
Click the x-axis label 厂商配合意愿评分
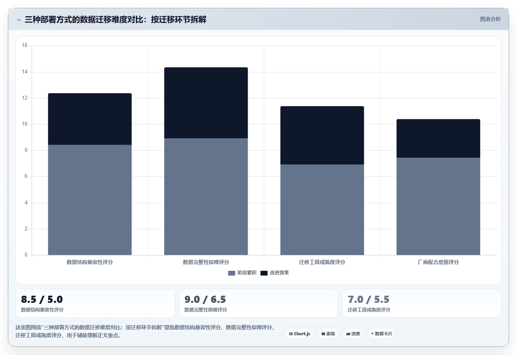tap(438, 262)
